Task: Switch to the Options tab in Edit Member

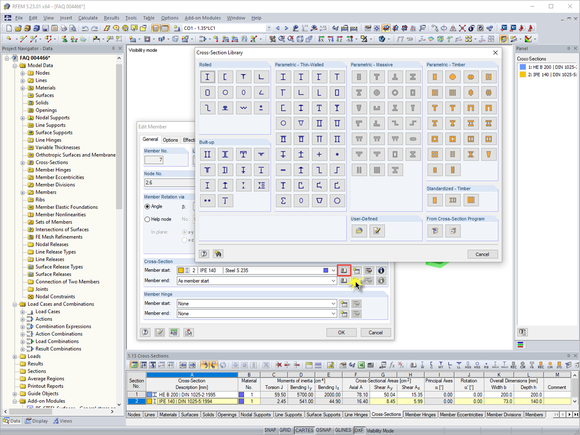Action: click(170, 140)
